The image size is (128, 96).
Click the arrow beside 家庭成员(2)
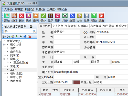pyautogui.click(x=11, y=62)
